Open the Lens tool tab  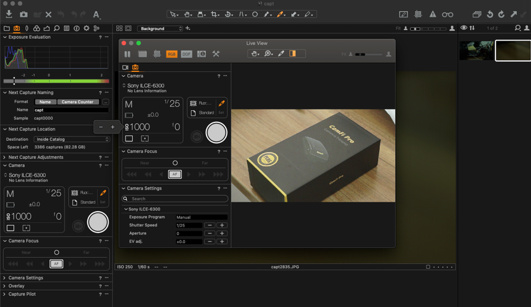point(27,28)
